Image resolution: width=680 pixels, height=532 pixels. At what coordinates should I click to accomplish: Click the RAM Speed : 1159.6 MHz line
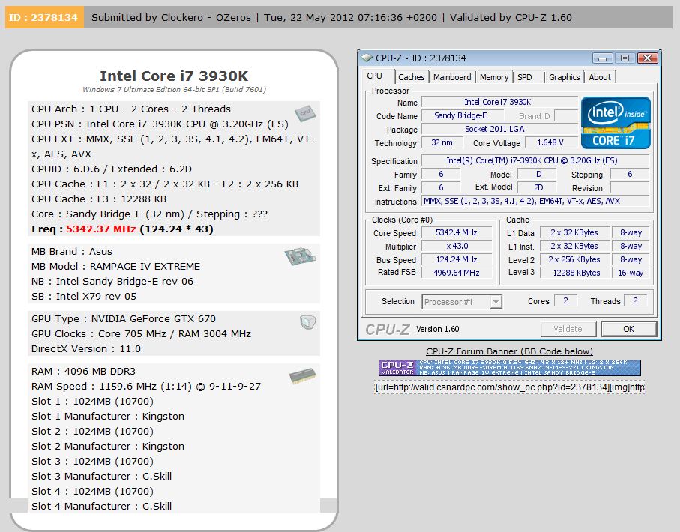click(146, 387)
